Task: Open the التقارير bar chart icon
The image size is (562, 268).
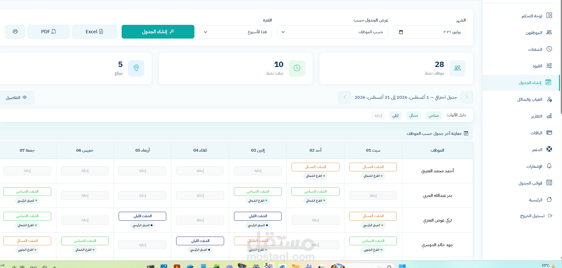Action: tap(549, 116)
